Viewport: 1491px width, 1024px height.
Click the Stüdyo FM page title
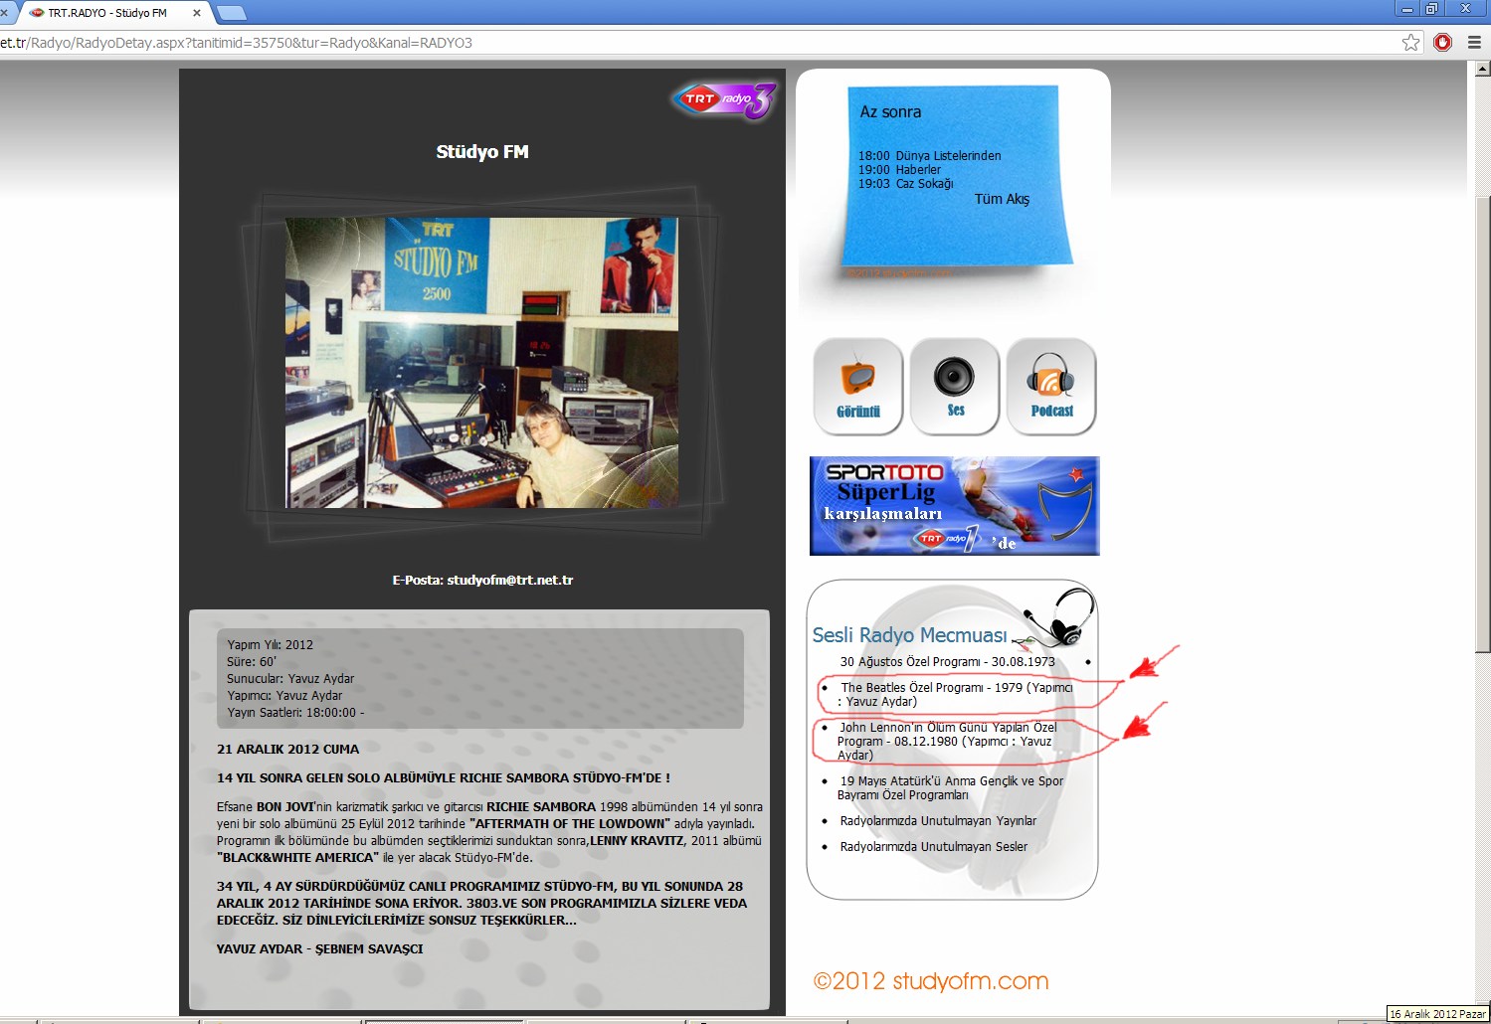[482, 152]
